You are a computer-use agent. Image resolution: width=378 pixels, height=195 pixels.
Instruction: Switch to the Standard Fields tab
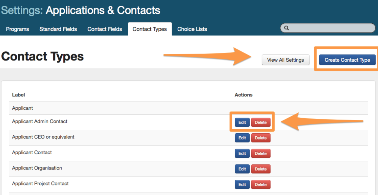pos(58,29)
